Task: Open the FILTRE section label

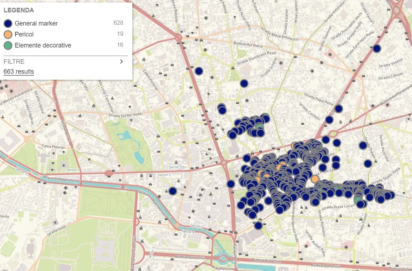Action: (14, 62)
